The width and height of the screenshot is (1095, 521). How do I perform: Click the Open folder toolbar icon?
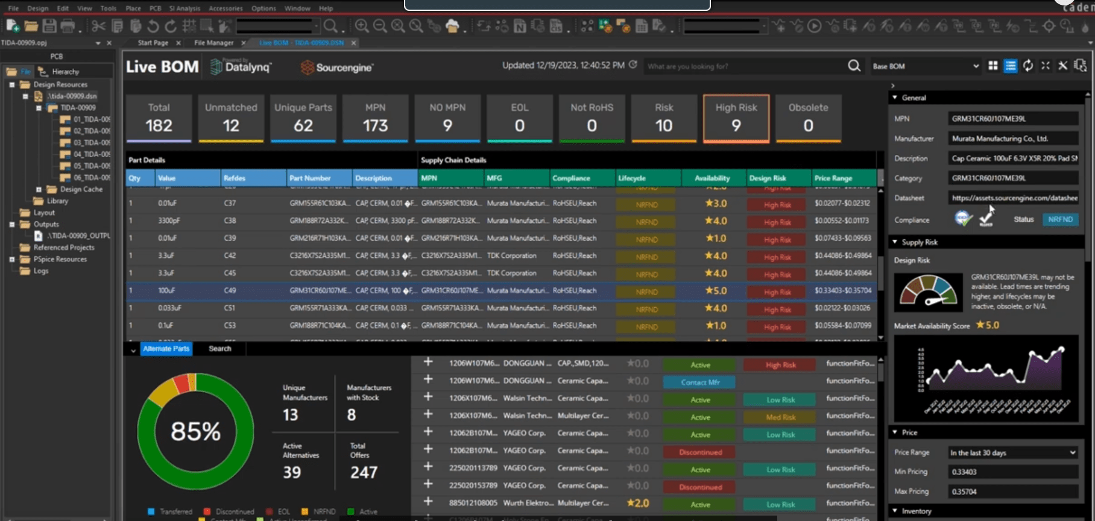(x=31, y=26)
